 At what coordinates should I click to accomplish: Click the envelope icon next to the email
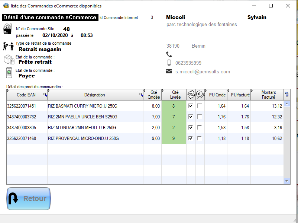coord(169,72)
